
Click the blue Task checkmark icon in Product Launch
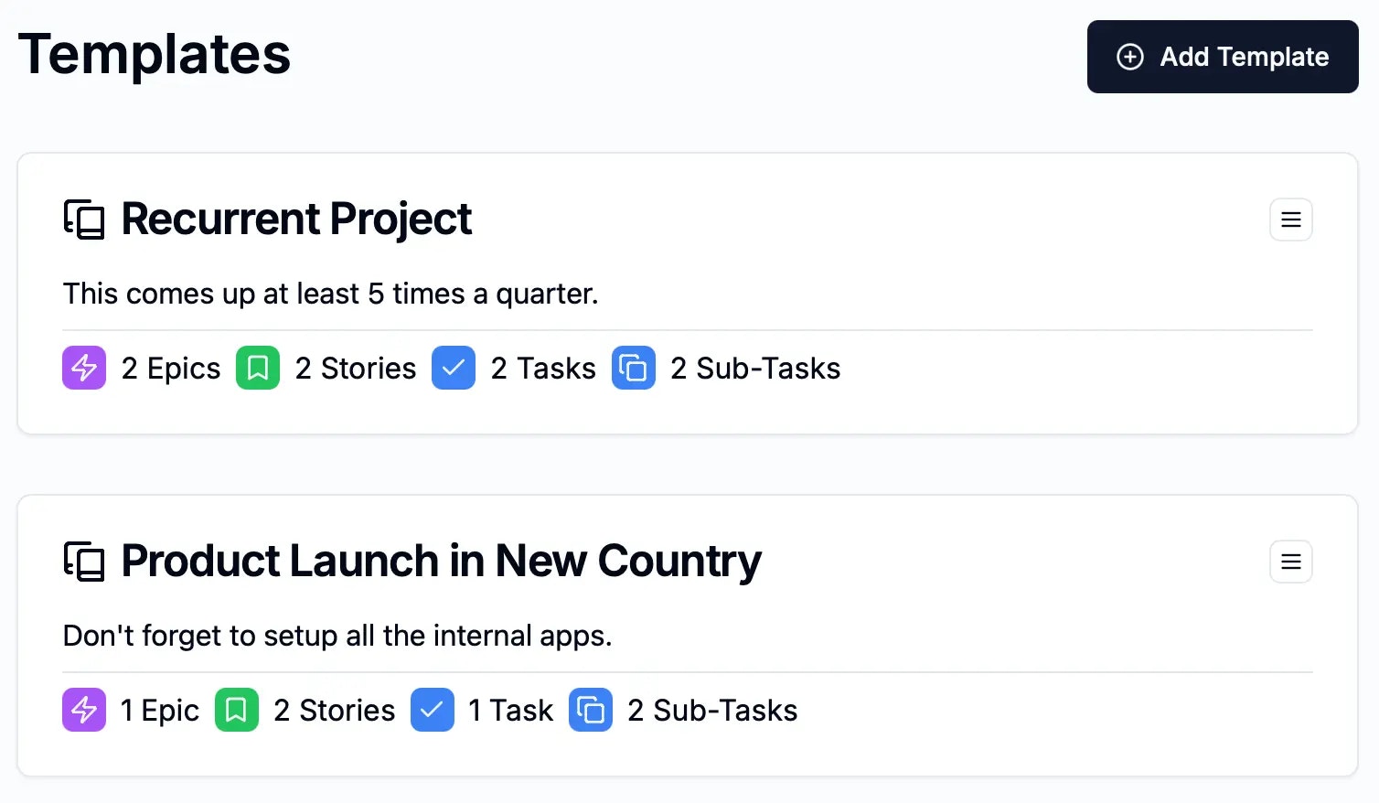(x=433, y=710)
